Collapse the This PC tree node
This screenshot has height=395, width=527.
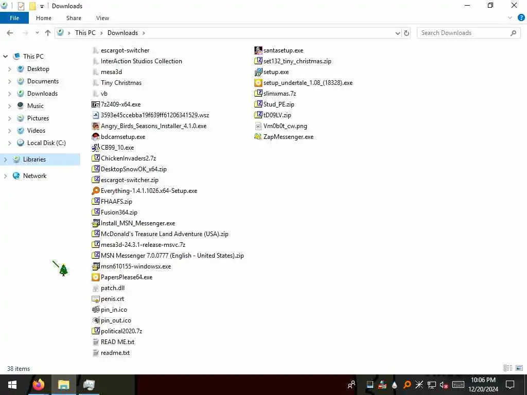coord(5,57)
